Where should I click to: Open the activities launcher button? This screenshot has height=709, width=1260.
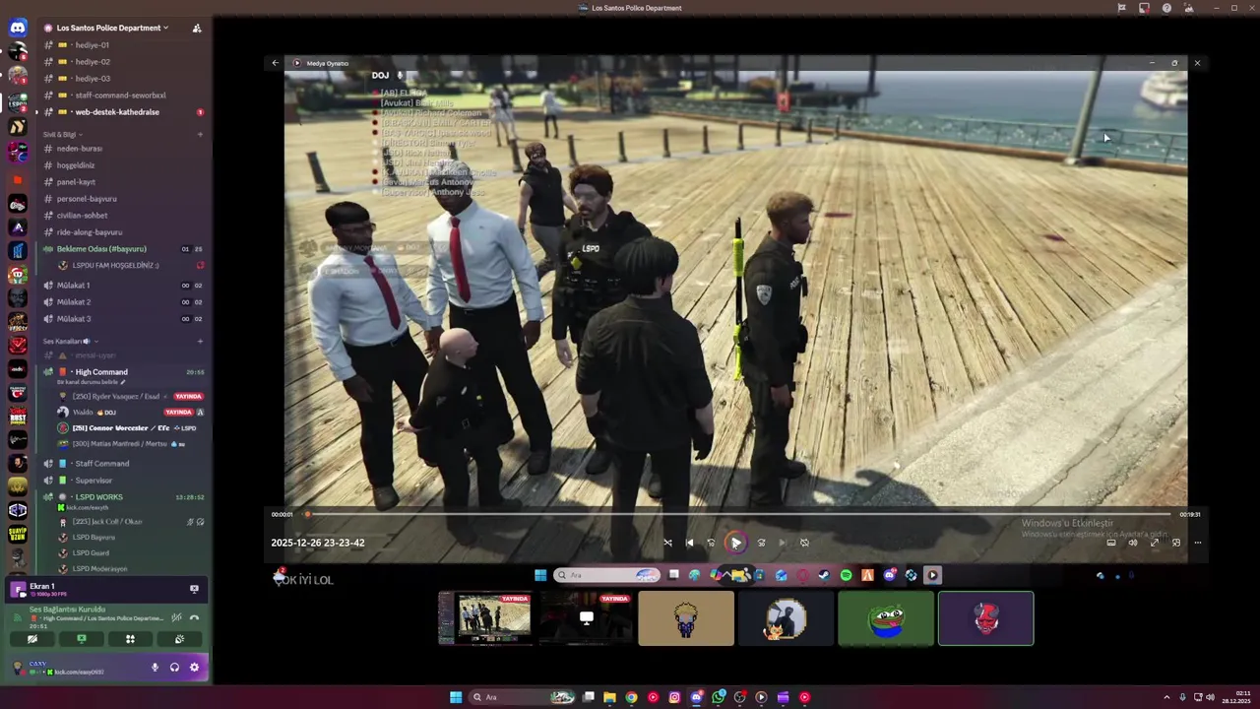[130, 639]
